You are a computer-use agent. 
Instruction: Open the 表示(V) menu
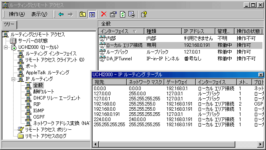point(39,14)
